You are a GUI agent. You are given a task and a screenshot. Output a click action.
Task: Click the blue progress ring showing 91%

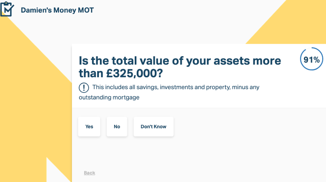311,59
